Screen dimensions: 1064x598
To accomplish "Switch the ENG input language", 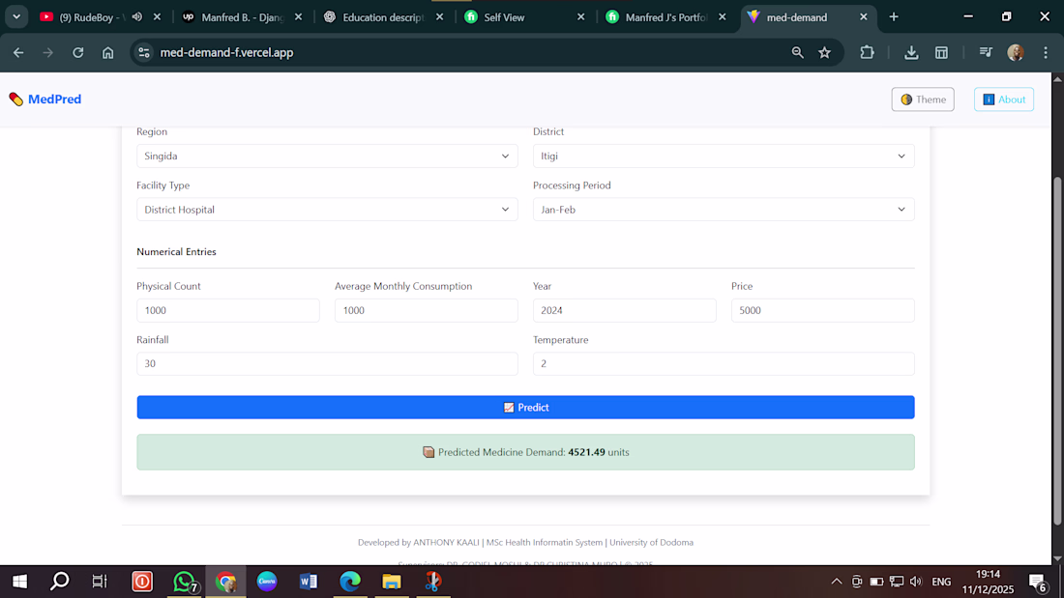I will coord(941,582).
